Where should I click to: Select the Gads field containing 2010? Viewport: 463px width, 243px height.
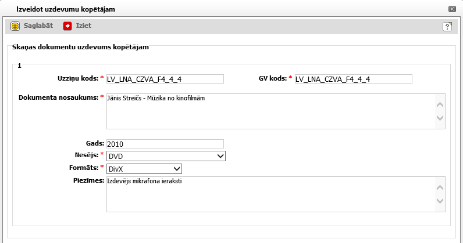pos(165,144)
